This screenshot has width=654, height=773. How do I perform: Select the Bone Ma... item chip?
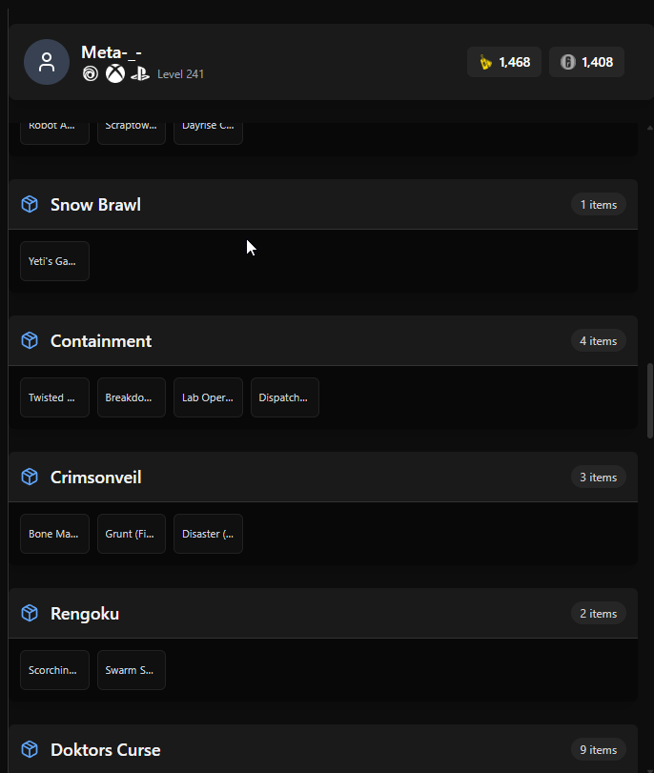[54, 534]
